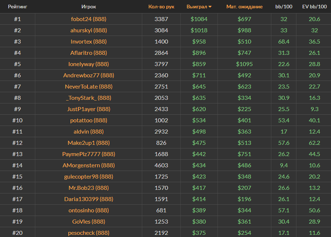Open Make2up1 (888) player page

[x=88, y=143]
